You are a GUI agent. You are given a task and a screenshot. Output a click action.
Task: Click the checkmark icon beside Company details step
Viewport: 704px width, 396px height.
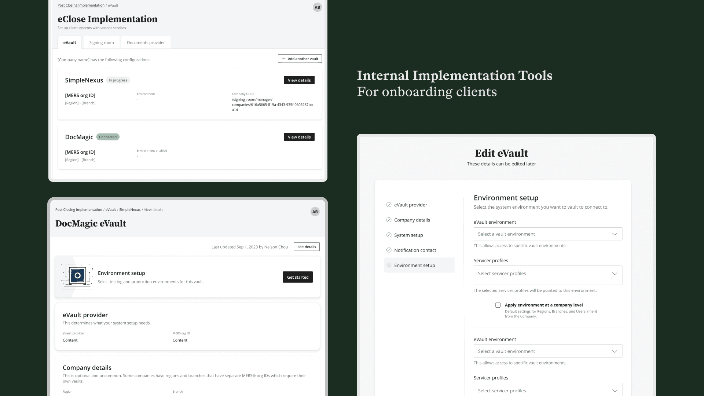coord(389,220)
